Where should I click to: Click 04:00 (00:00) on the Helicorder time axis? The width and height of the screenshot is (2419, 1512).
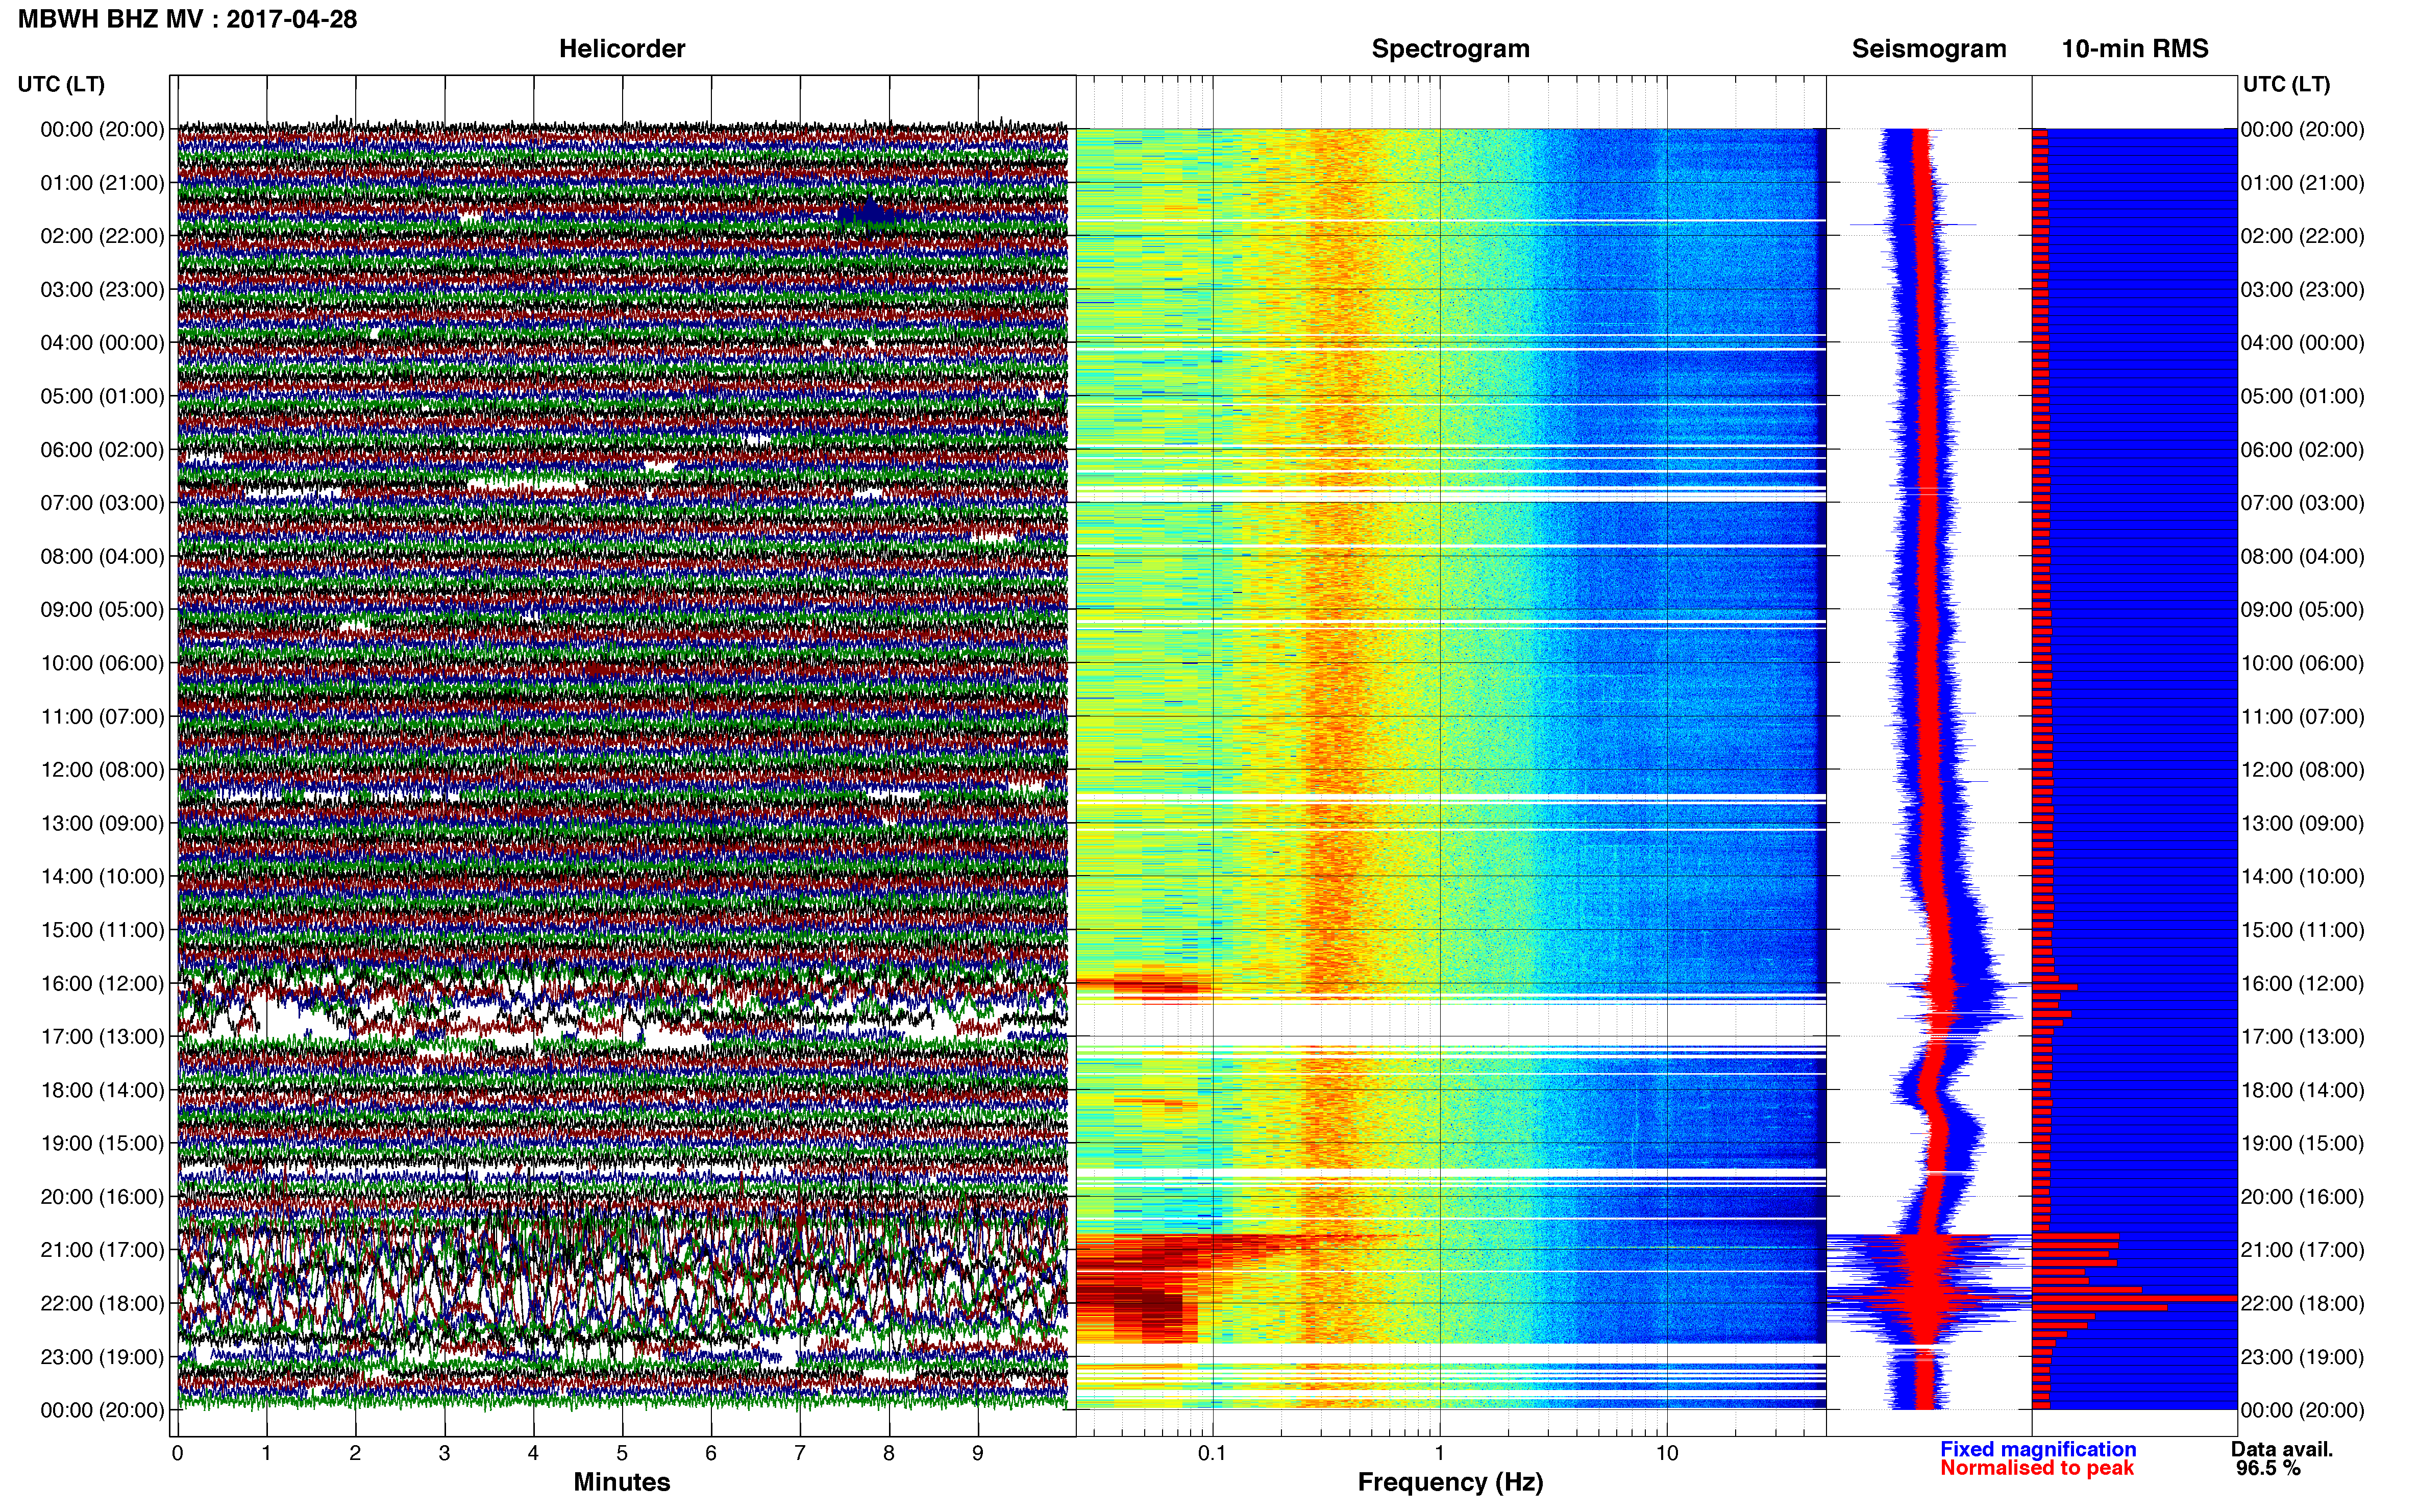click(x=102, y=343)
